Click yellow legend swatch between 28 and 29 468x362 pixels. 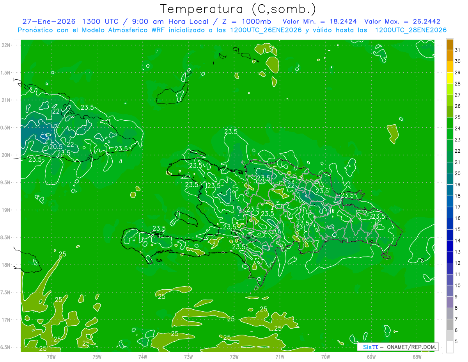tap(450, 78)
